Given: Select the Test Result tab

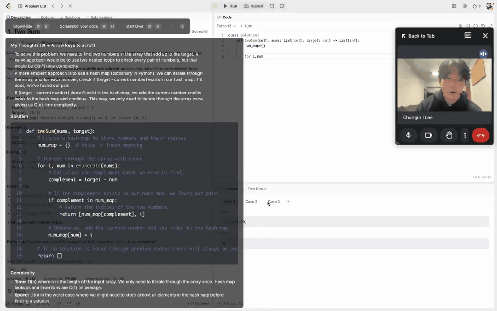Looking at the screenshot, I should tap(257, 189).
